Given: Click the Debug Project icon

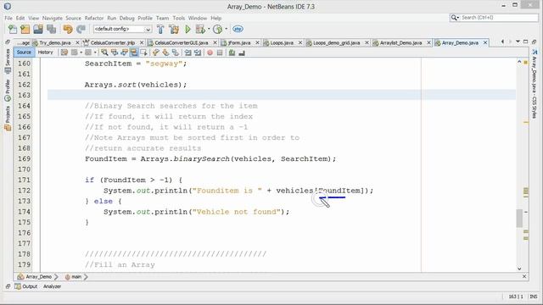Looking at the screenshot, I should click(x=200, y=29).
